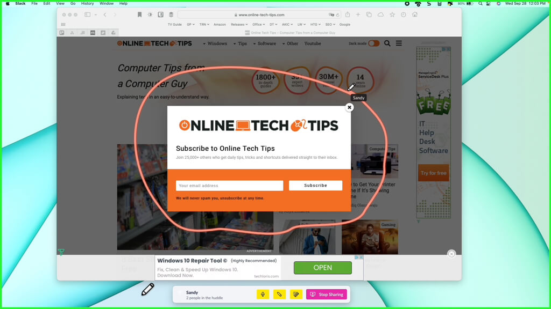Click the Stop Sharing button

(327, 295)
